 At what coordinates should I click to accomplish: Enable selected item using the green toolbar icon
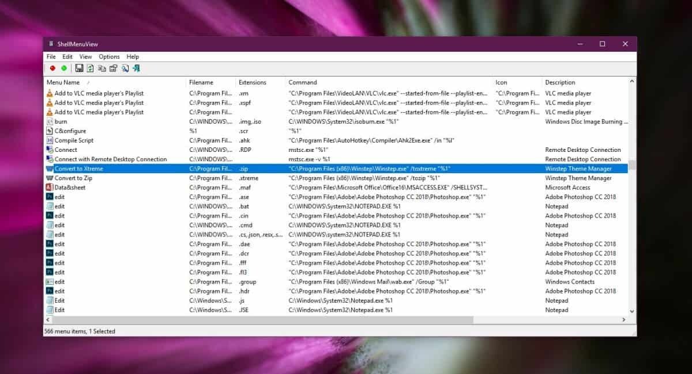point(63,68)
